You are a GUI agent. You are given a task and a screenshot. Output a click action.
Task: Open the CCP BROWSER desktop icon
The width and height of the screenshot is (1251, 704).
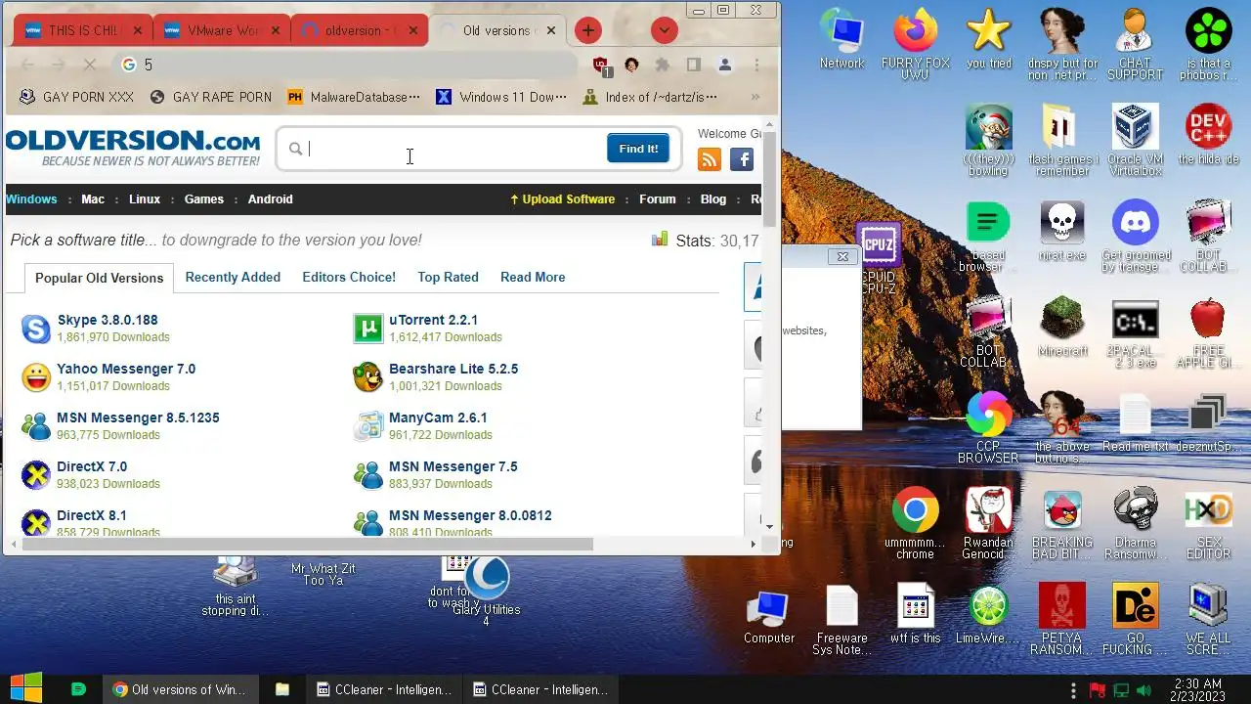[988, 428]
